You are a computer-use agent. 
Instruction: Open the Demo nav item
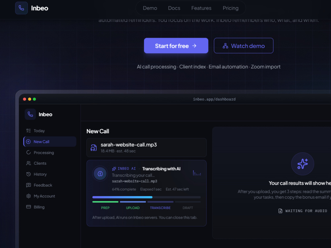coord(150,8)
